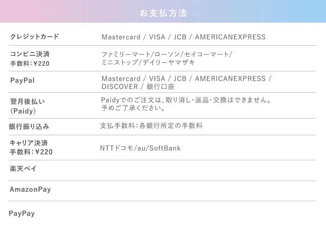Select the AmazonPay payment label
Screen dimensions: 326x233
coord(30,189)
